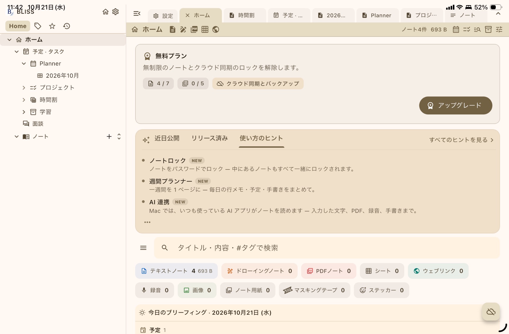Open archive box icon in top-right toolbar
Screen dimensions: 509x334
pos(488,29)
